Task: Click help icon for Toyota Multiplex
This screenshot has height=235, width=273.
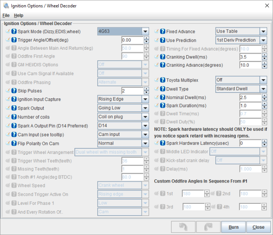Action: [163, 80]
